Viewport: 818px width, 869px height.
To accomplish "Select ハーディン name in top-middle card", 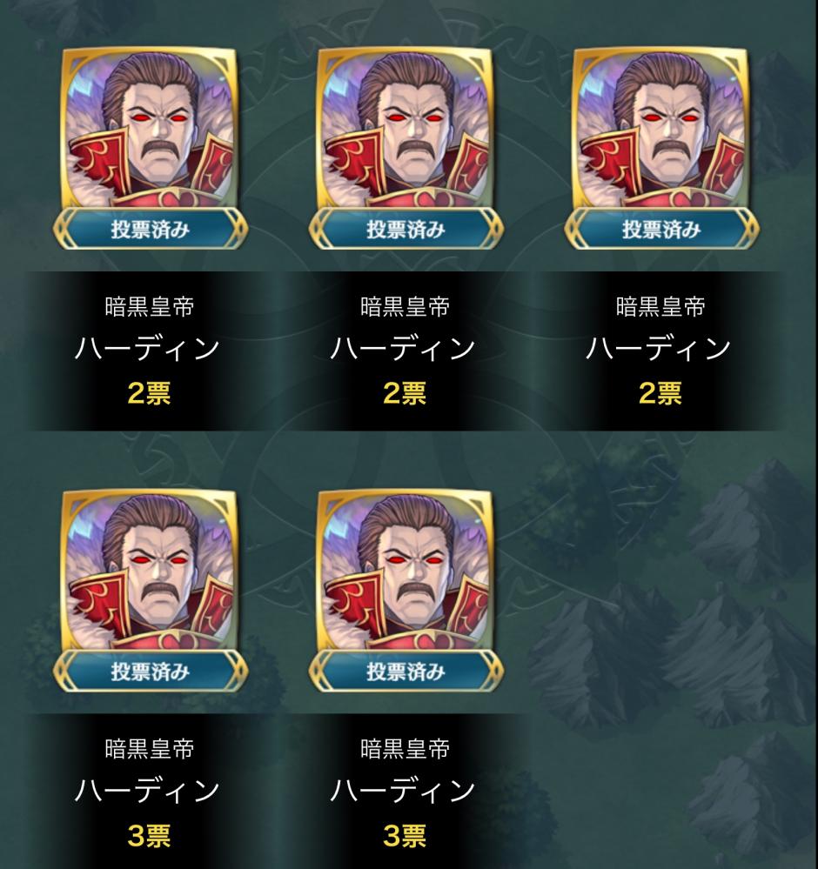I will (403, 349).
